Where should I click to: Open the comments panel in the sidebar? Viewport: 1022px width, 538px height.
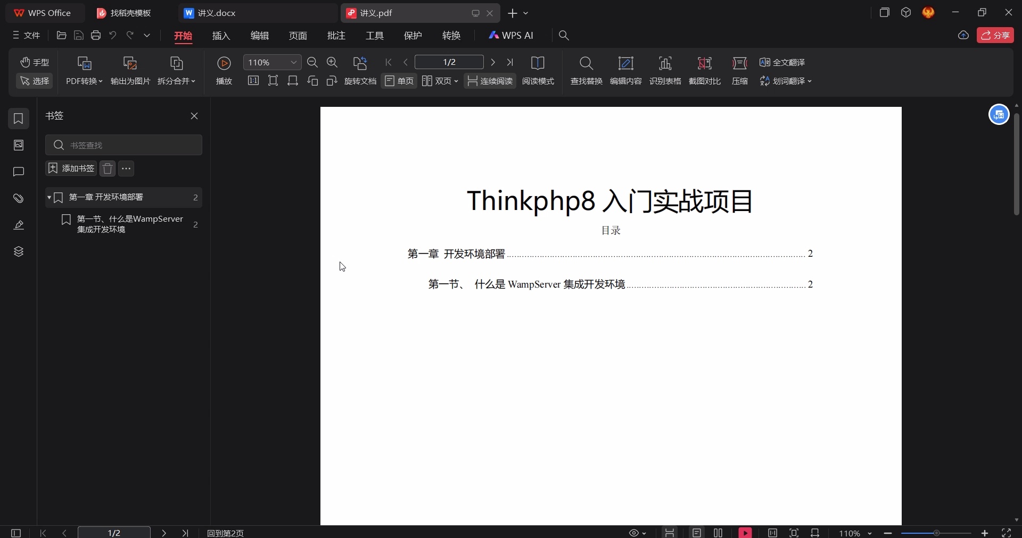point(19,172)
